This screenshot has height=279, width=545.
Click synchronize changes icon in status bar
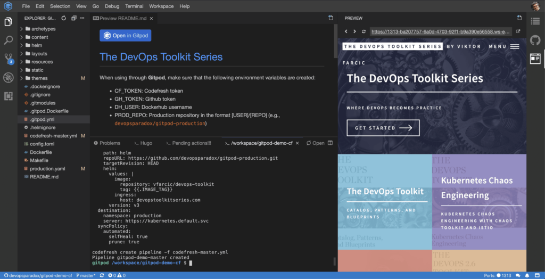(102, 275)
